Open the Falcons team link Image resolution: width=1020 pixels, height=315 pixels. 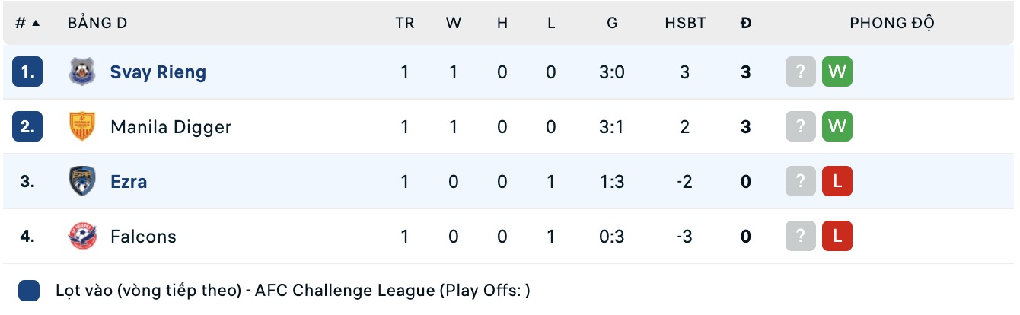click(x=143, y=237)
